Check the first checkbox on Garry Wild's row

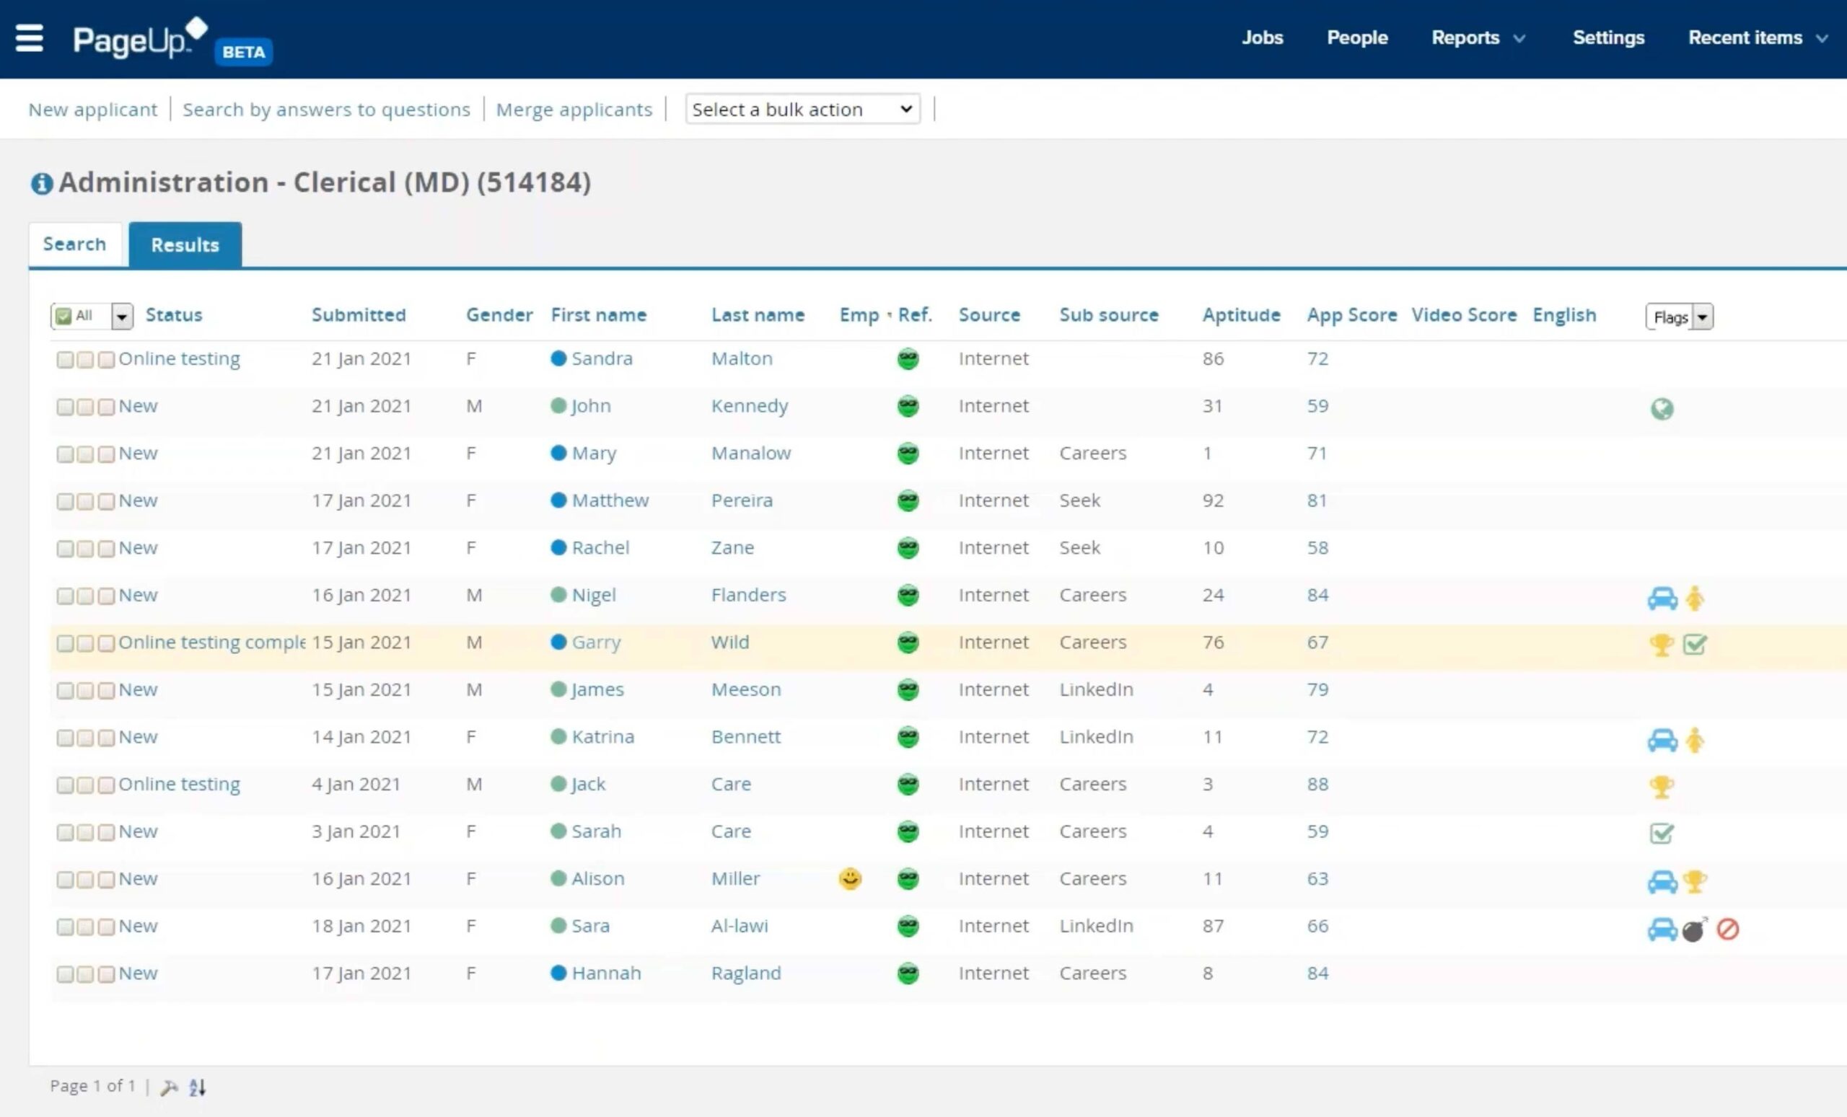click(64, 643)
